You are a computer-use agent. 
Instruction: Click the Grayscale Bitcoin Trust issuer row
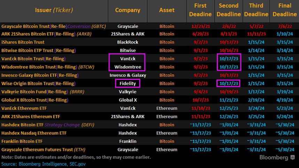[x=54, y=26]
